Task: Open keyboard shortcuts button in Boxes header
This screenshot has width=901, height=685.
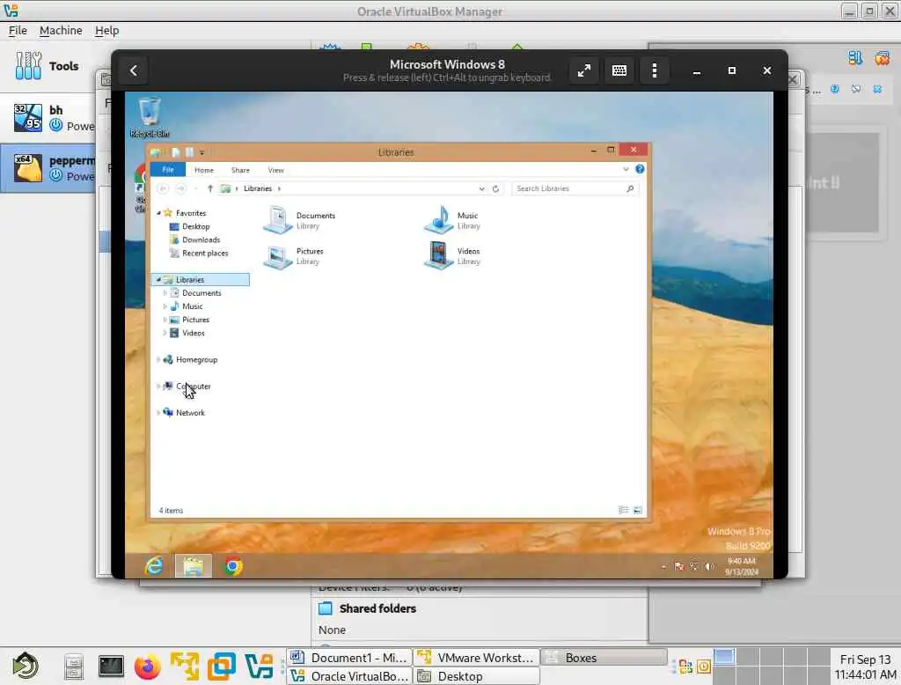Action: (619, 70)
